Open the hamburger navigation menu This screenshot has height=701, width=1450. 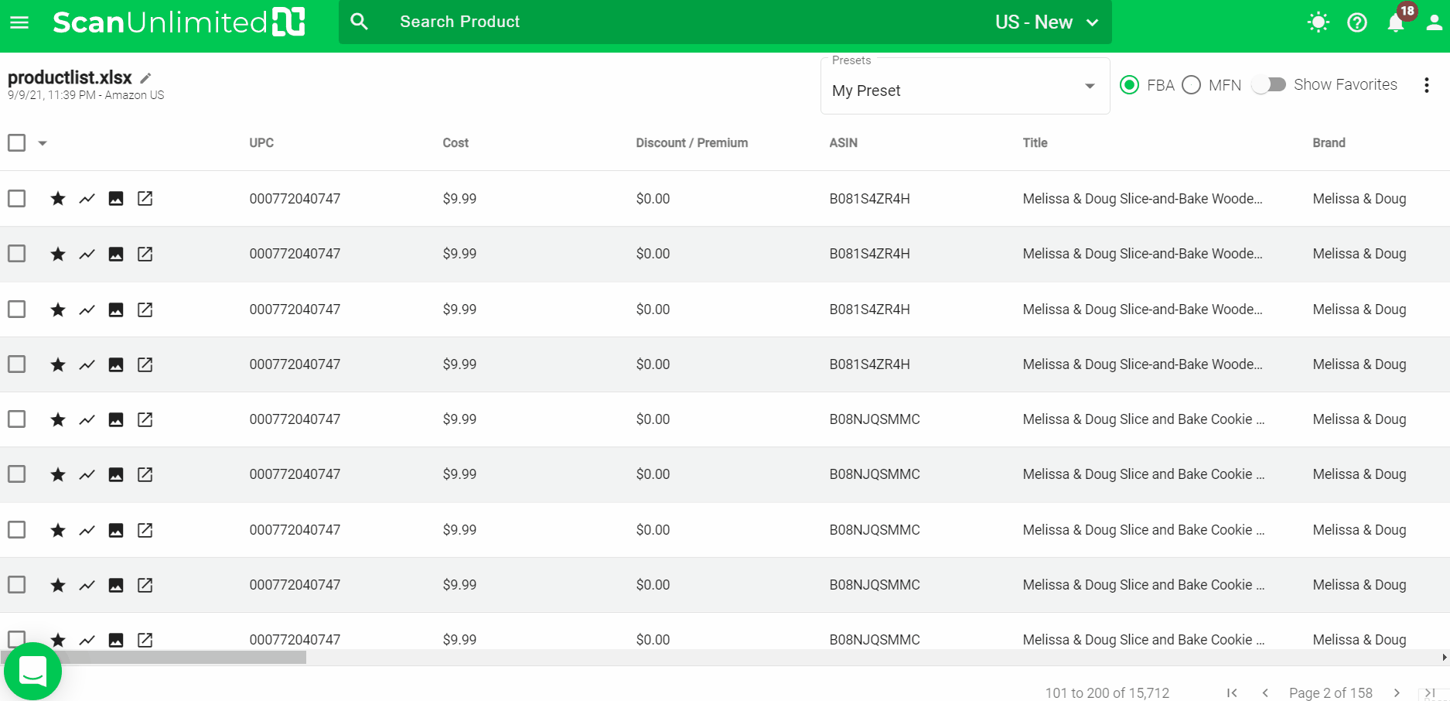click(x=19, y=22)
